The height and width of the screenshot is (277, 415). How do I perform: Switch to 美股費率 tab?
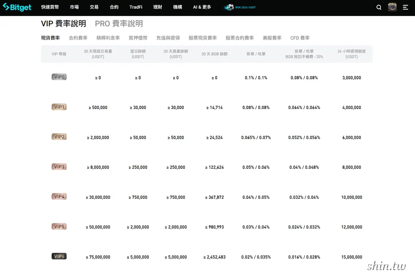pyautogui.click(x=272, y=38)
